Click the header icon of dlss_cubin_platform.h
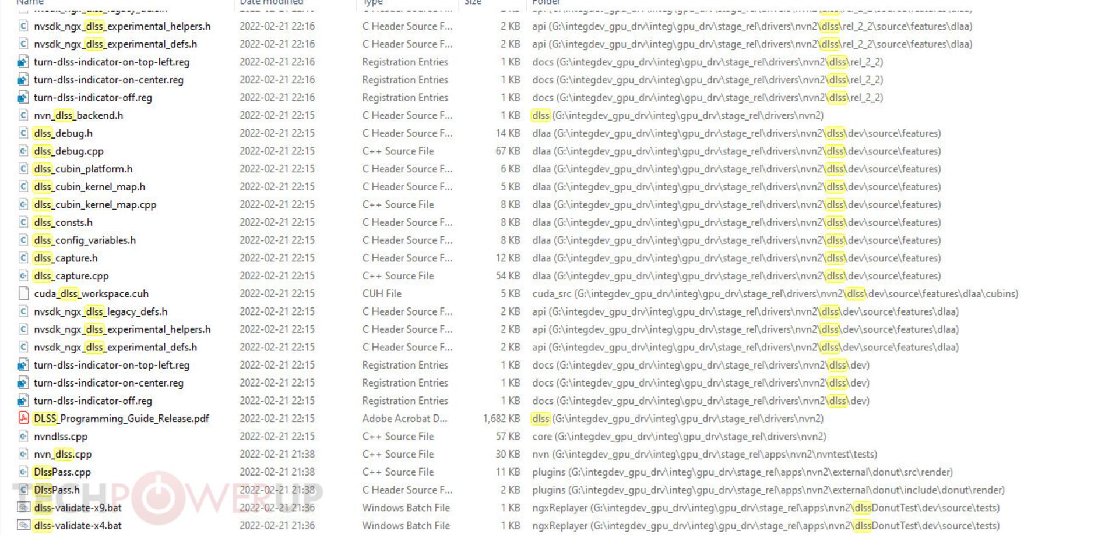The width and height of the screenshot is (1119, 535). 23,169
